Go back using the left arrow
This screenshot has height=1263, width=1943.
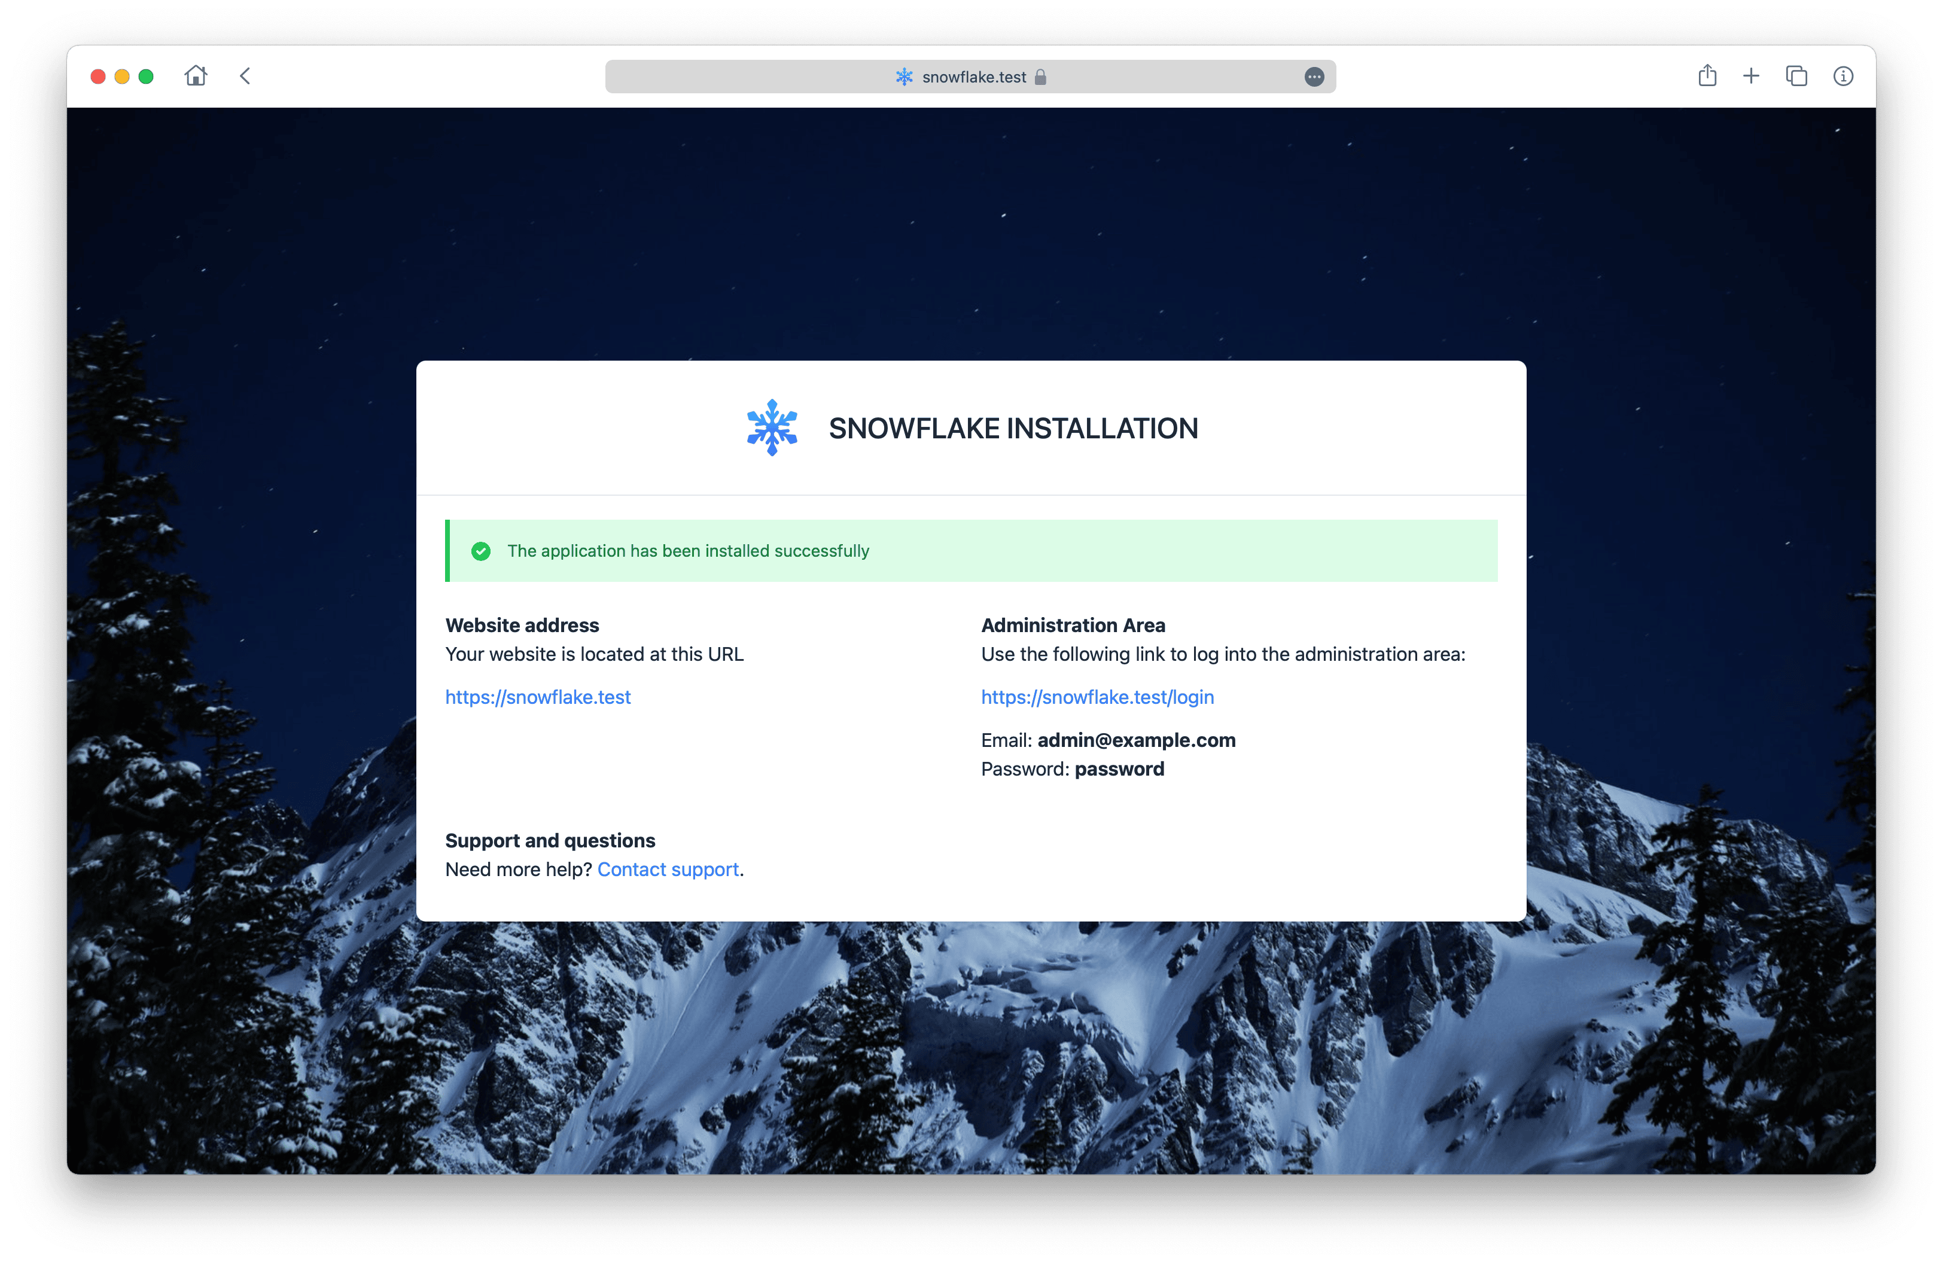coord(245,76)
